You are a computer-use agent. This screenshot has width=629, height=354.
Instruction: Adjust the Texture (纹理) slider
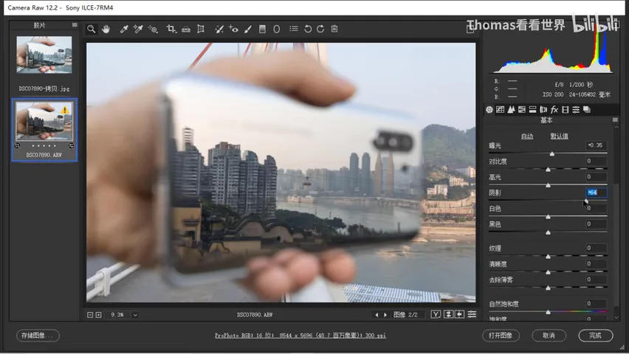548,256
